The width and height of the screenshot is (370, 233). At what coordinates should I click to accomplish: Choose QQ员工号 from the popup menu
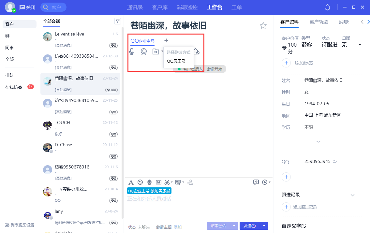(176, 61)
